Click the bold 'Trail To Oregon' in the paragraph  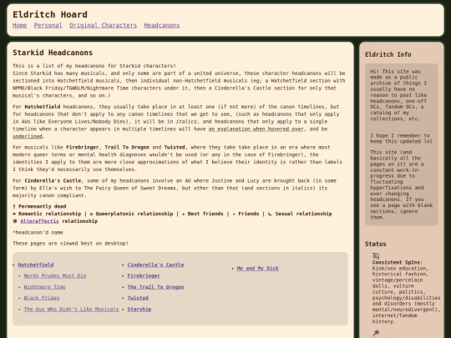127,147
